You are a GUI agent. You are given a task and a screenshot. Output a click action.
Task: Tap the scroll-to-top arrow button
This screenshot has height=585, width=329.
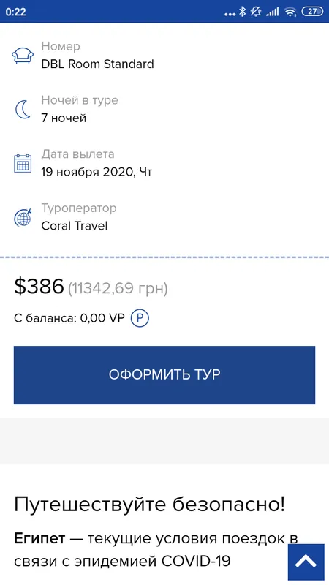click(306, 562)
